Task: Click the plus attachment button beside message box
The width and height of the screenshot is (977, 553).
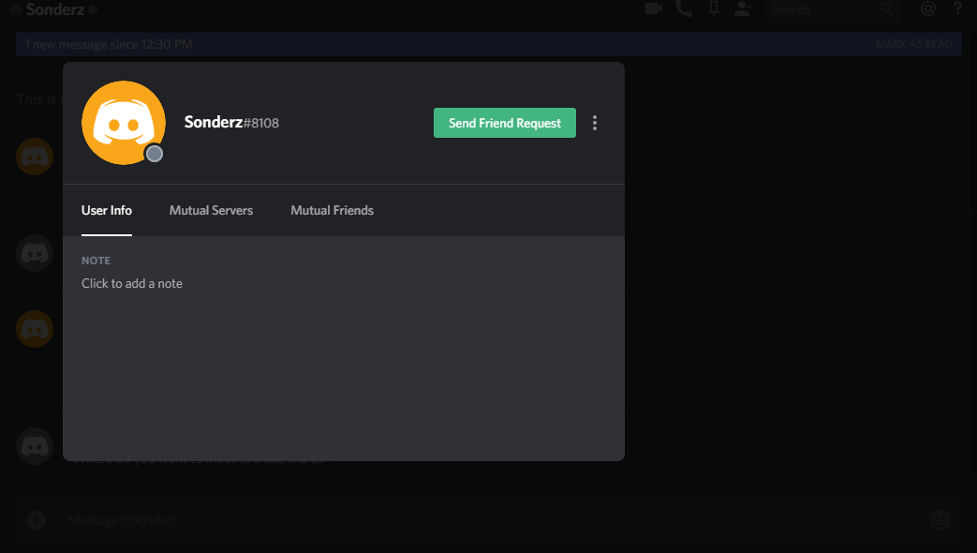Action: tap(37, 520)
